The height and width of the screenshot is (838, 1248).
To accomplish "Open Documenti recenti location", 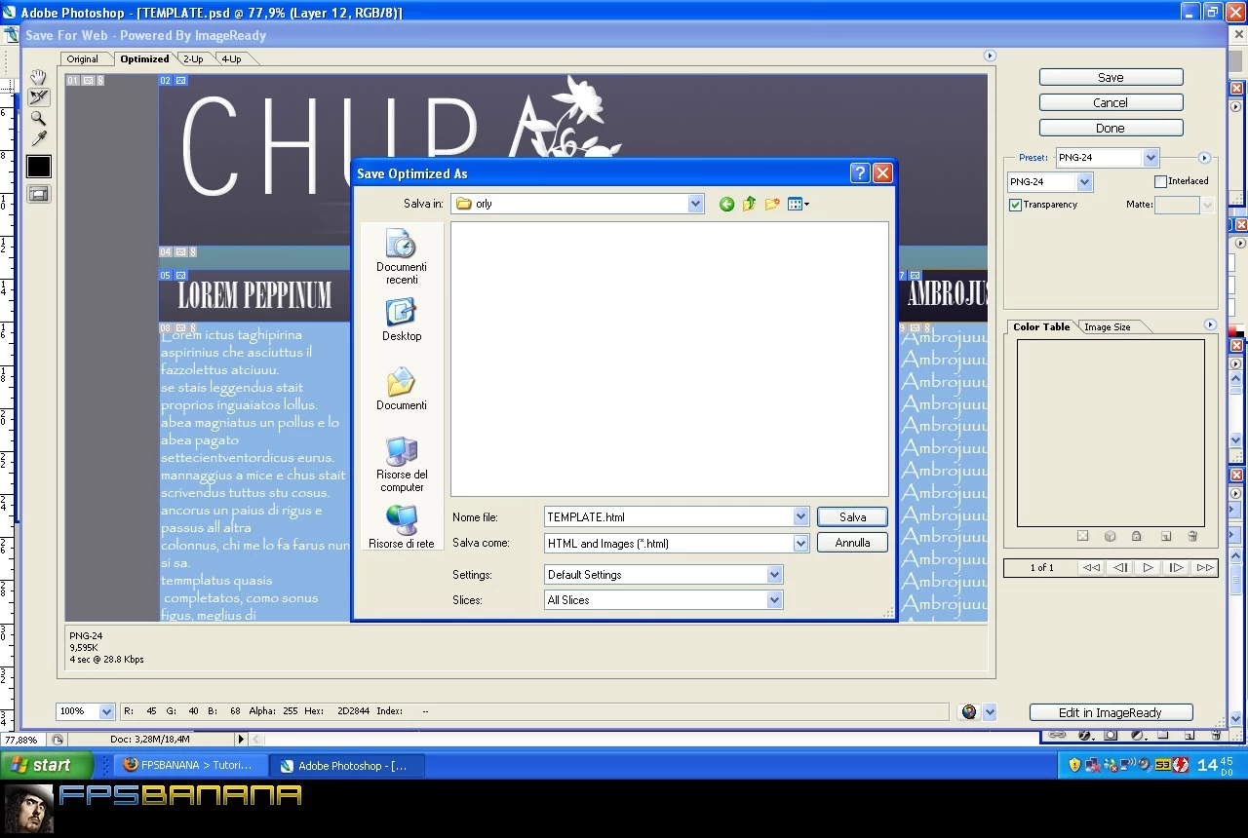I will coord(402,257).
